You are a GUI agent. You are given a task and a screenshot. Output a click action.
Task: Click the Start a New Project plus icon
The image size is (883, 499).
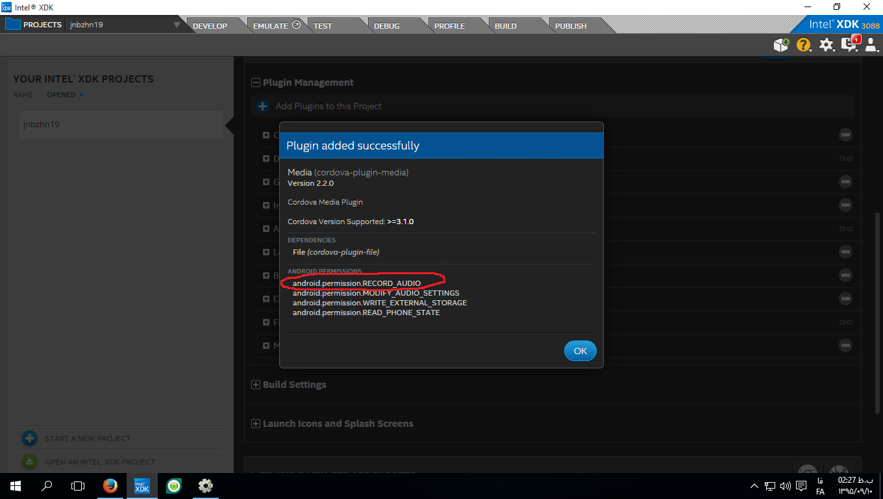[x=29, y=439]
